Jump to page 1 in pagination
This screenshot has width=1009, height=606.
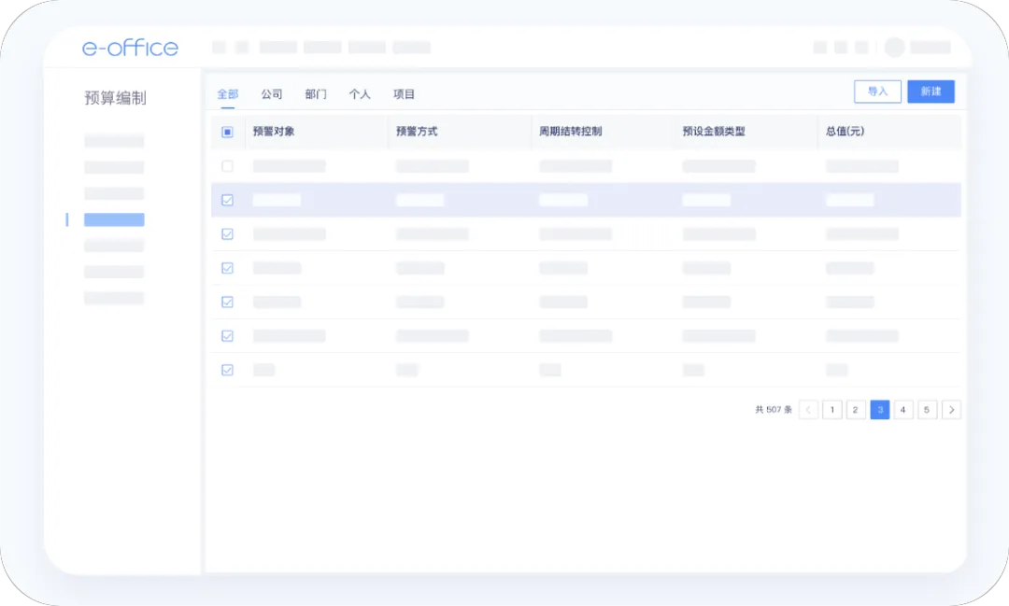(x=831, y=410)
